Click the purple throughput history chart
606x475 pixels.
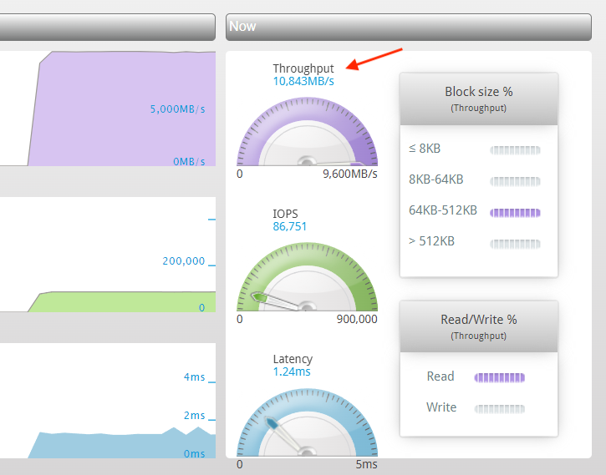108,109
